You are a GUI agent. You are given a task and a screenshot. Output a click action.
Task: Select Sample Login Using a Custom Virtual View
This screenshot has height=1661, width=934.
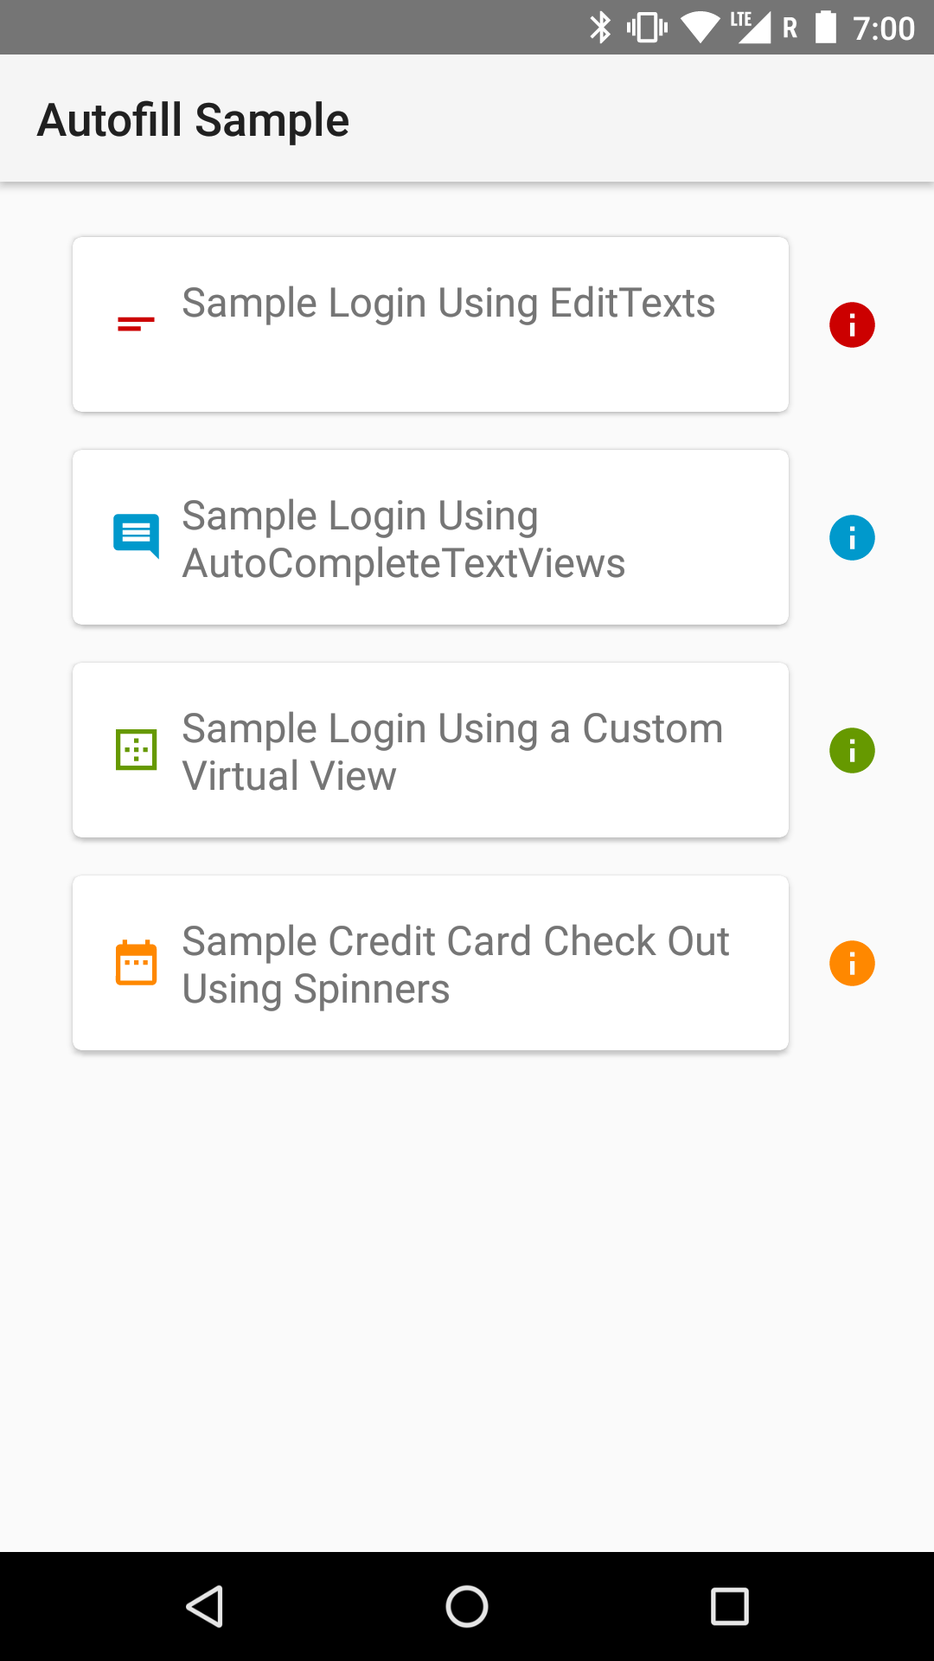click(431, 750)
